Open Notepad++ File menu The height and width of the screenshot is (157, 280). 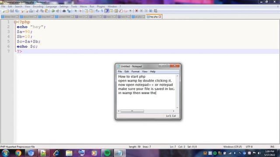click(x=3, y=7)
